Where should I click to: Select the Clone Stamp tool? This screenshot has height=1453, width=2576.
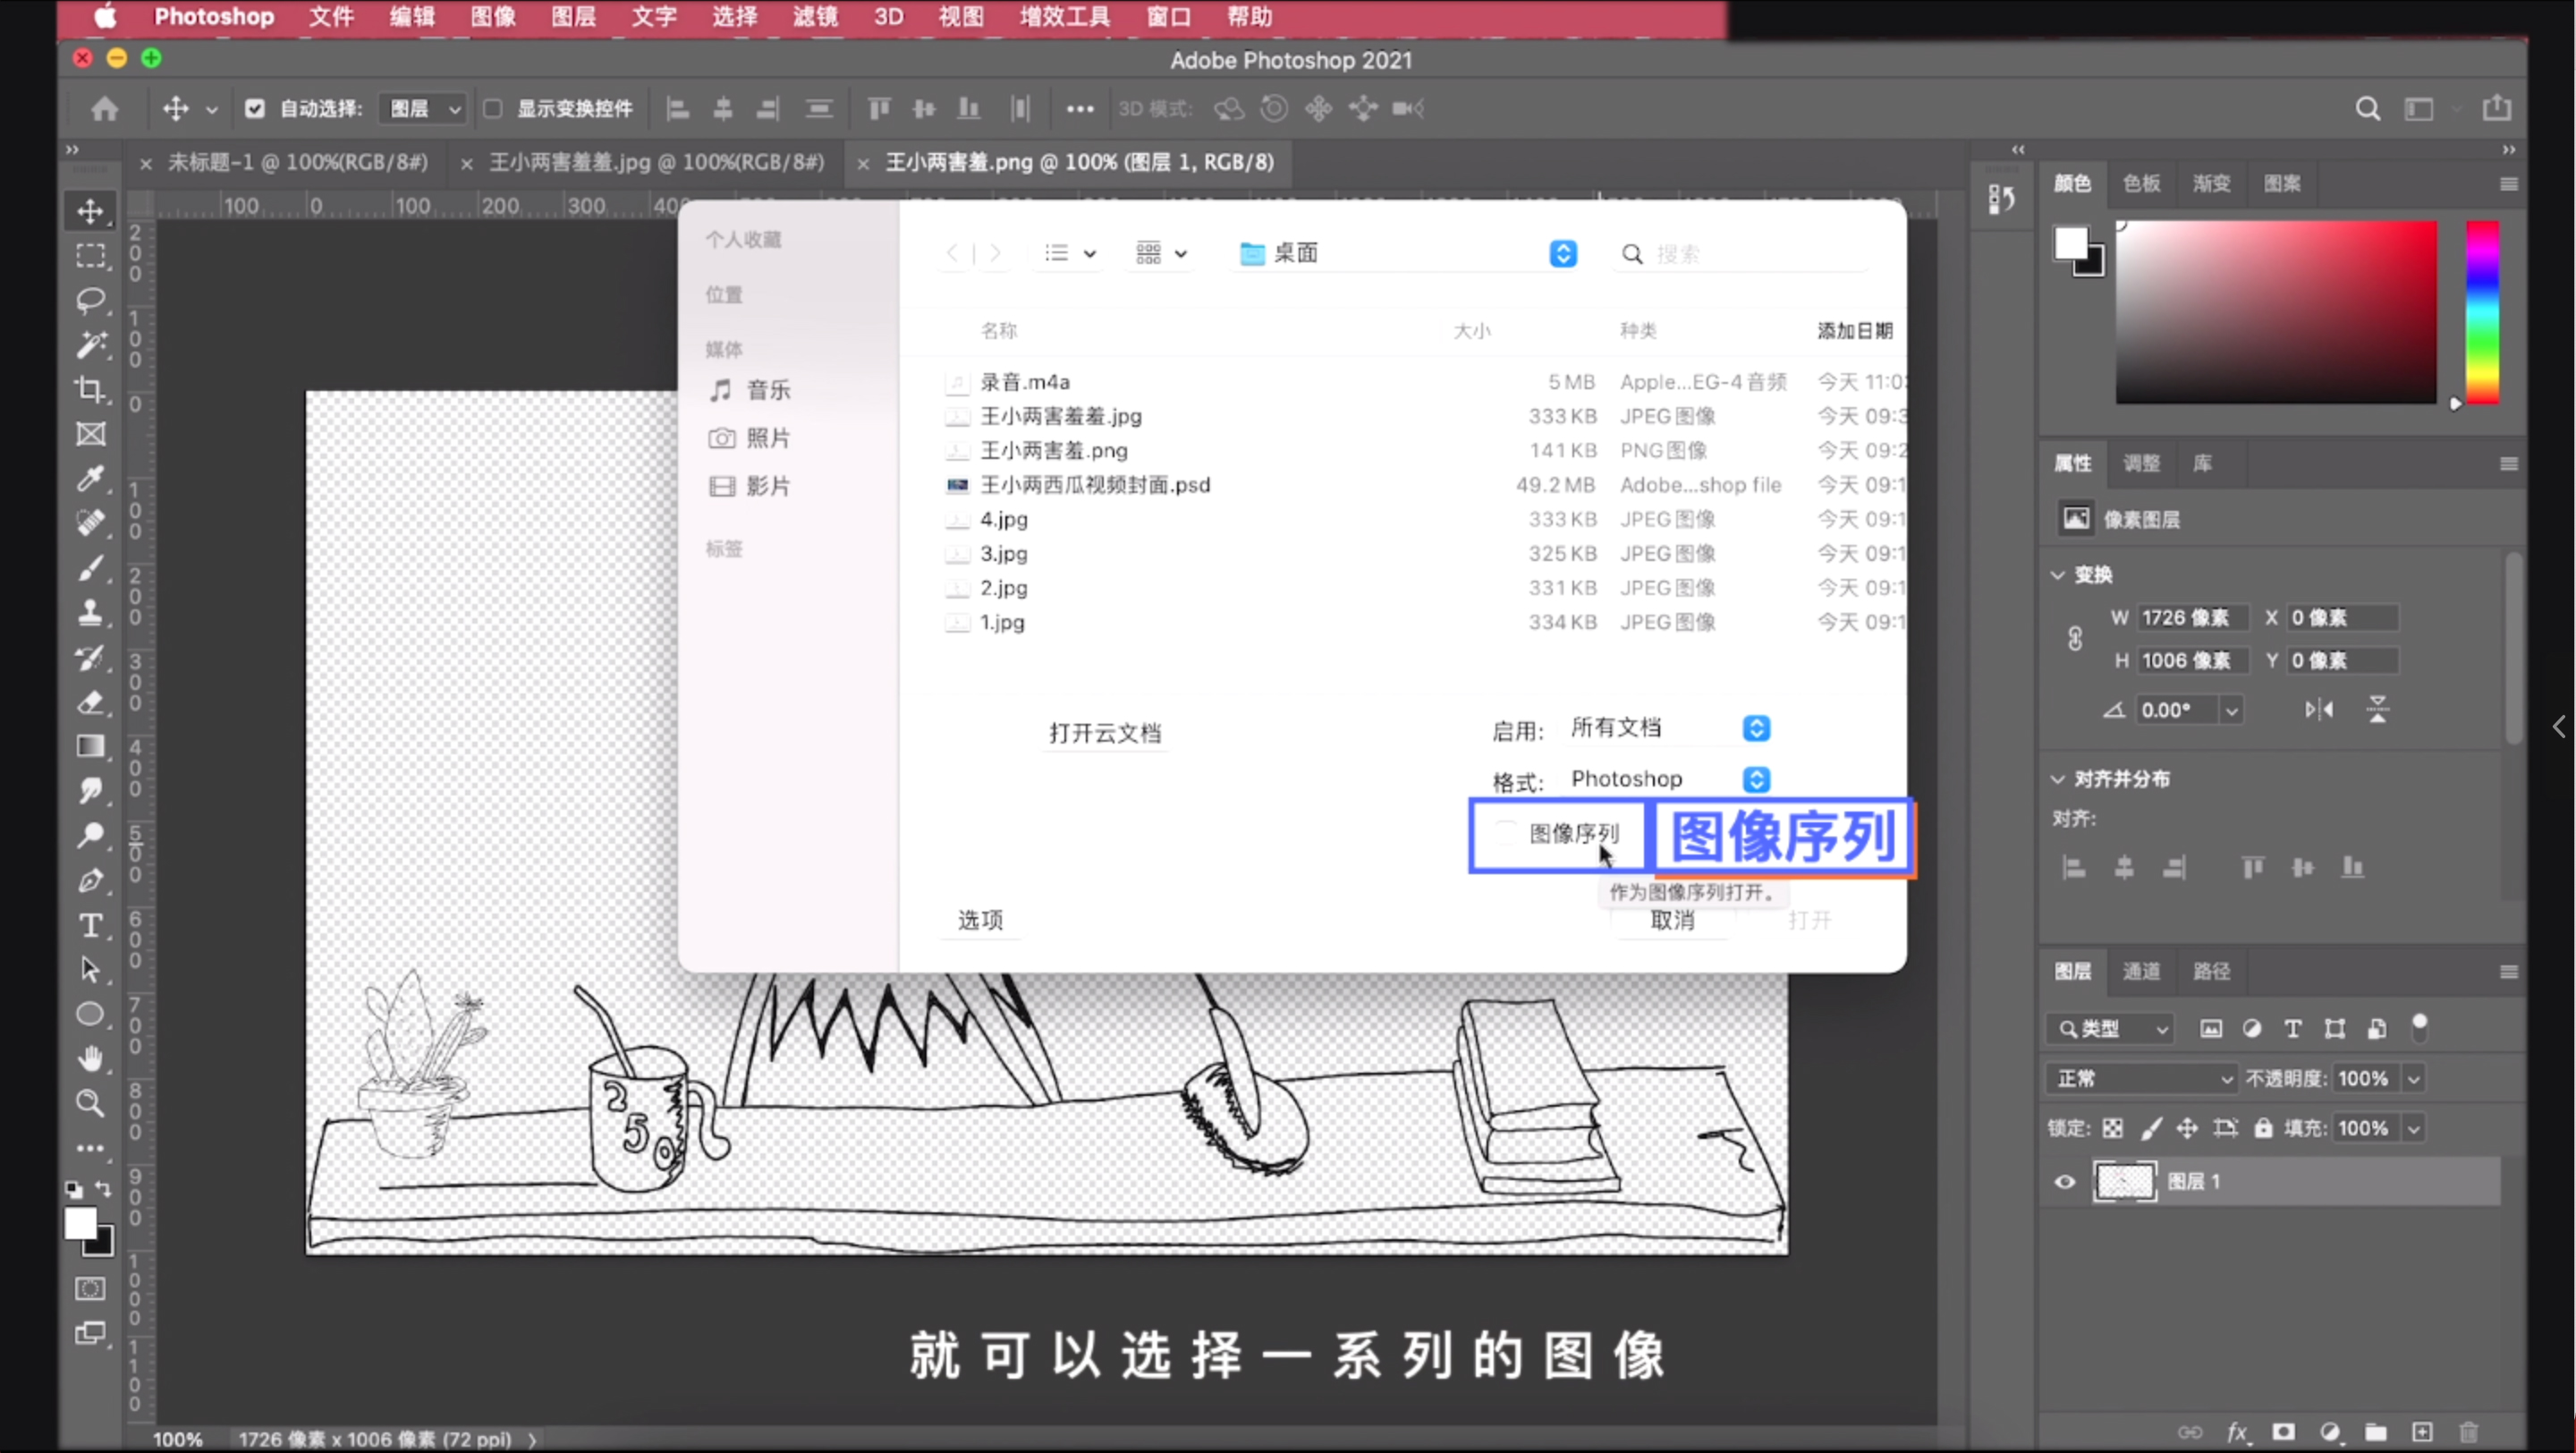pyautogui.click(x=91, y=613)
